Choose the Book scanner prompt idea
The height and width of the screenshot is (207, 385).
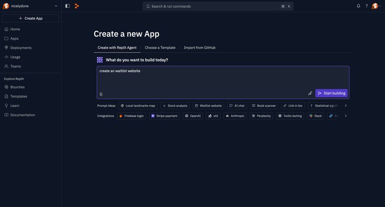tap(264, 106)
